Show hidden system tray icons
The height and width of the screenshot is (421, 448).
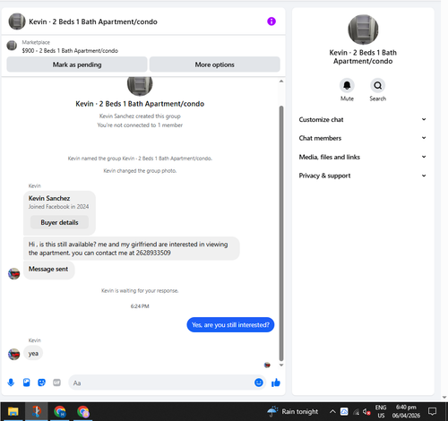coord(332,411)
